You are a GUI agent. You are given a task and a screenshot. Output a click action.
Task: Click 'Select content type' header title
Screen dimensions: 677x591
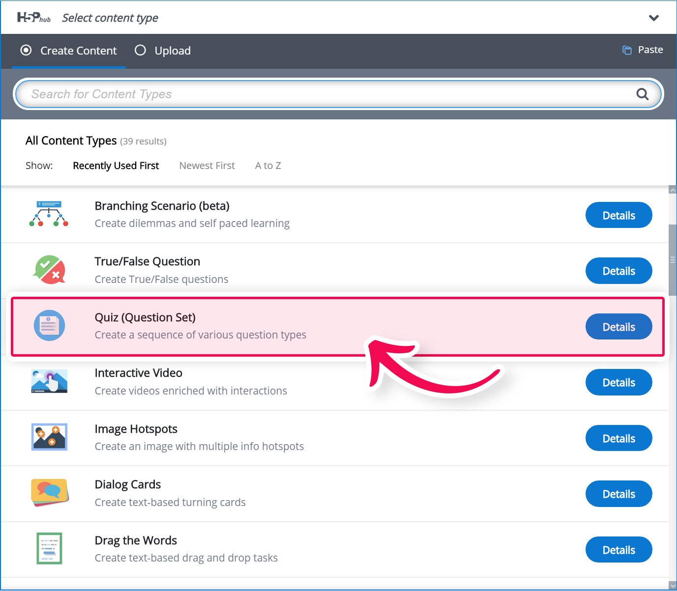click(x=110, y=18)
